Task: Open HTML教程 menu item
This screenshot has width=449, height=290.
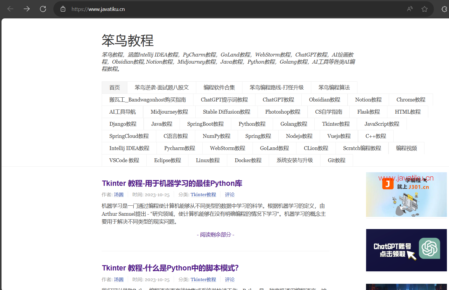Action: 408,112
